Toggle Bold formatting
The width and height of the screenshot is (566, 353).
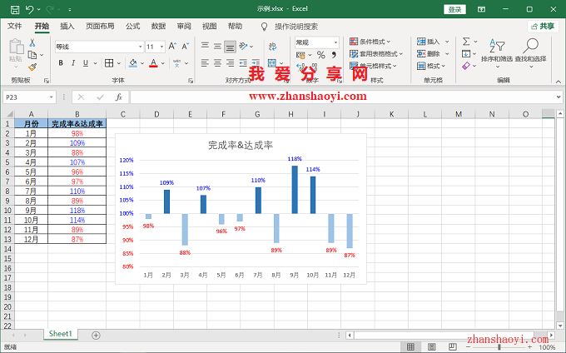coord(61,63)
